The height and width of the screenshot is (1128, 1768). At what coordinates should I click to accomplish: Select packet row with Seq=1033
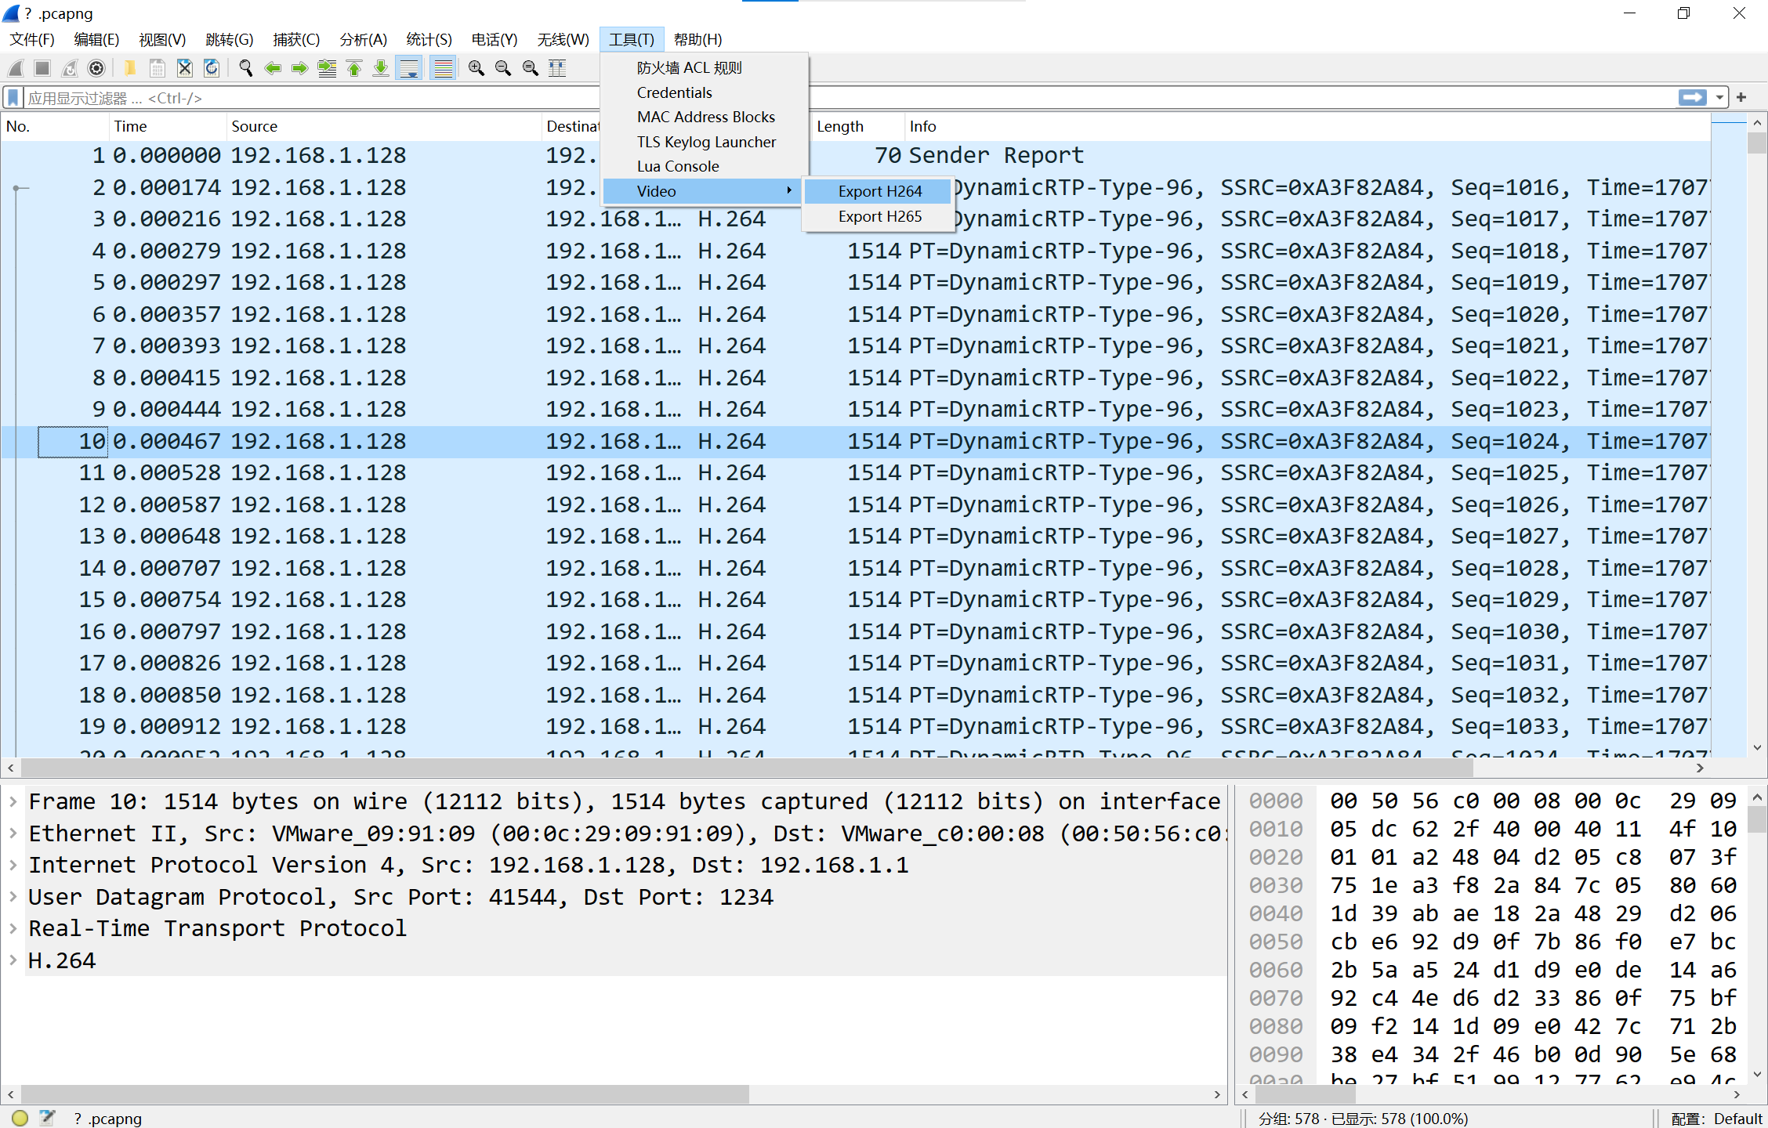(856, 726)
